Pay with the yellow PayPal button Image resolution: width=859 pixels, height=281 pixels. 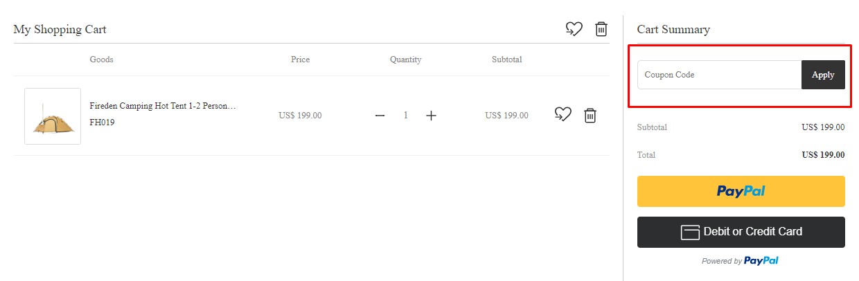(741, 191)
